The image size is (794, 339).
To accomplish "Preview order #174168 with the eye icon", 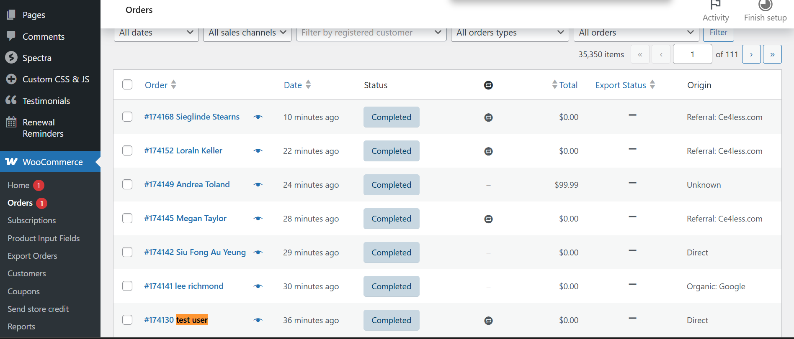I will (x=258, y=117).
